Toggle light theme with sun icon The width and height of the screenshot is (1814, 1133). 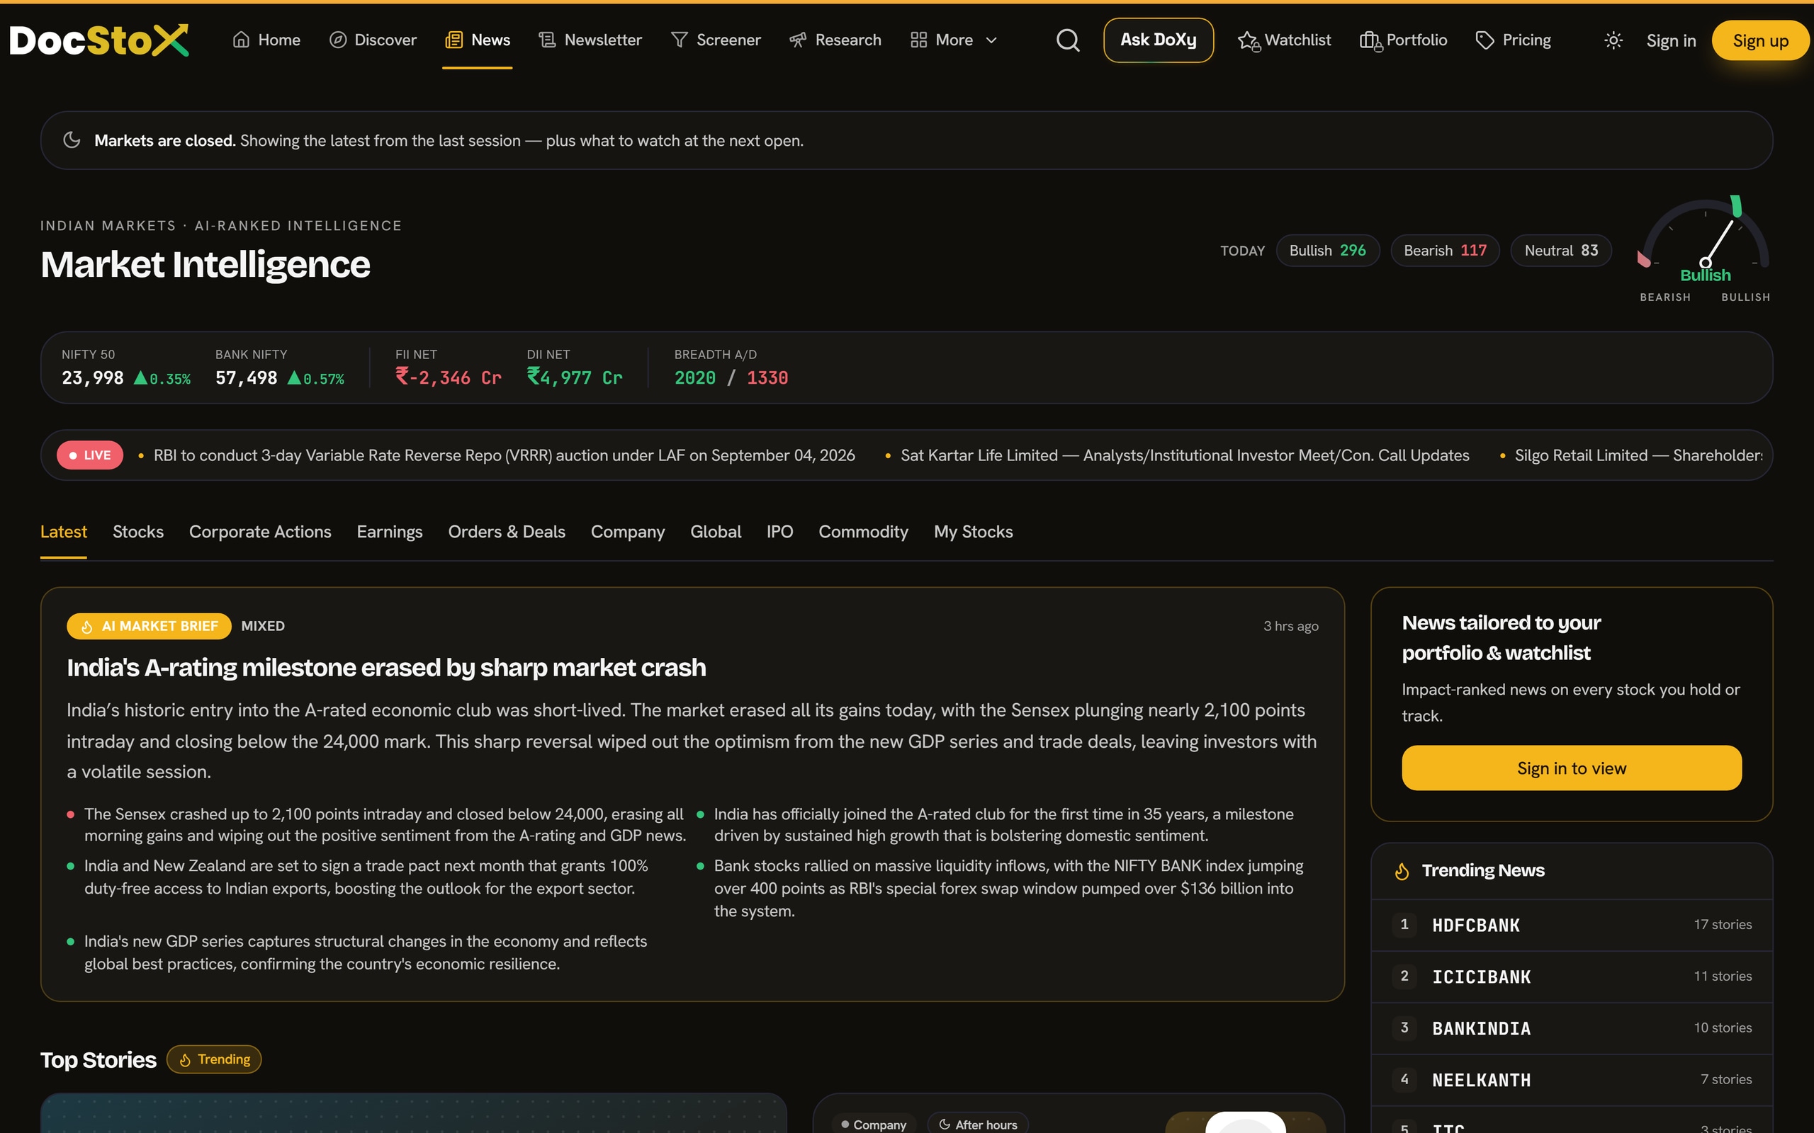tap(1613, 40)
